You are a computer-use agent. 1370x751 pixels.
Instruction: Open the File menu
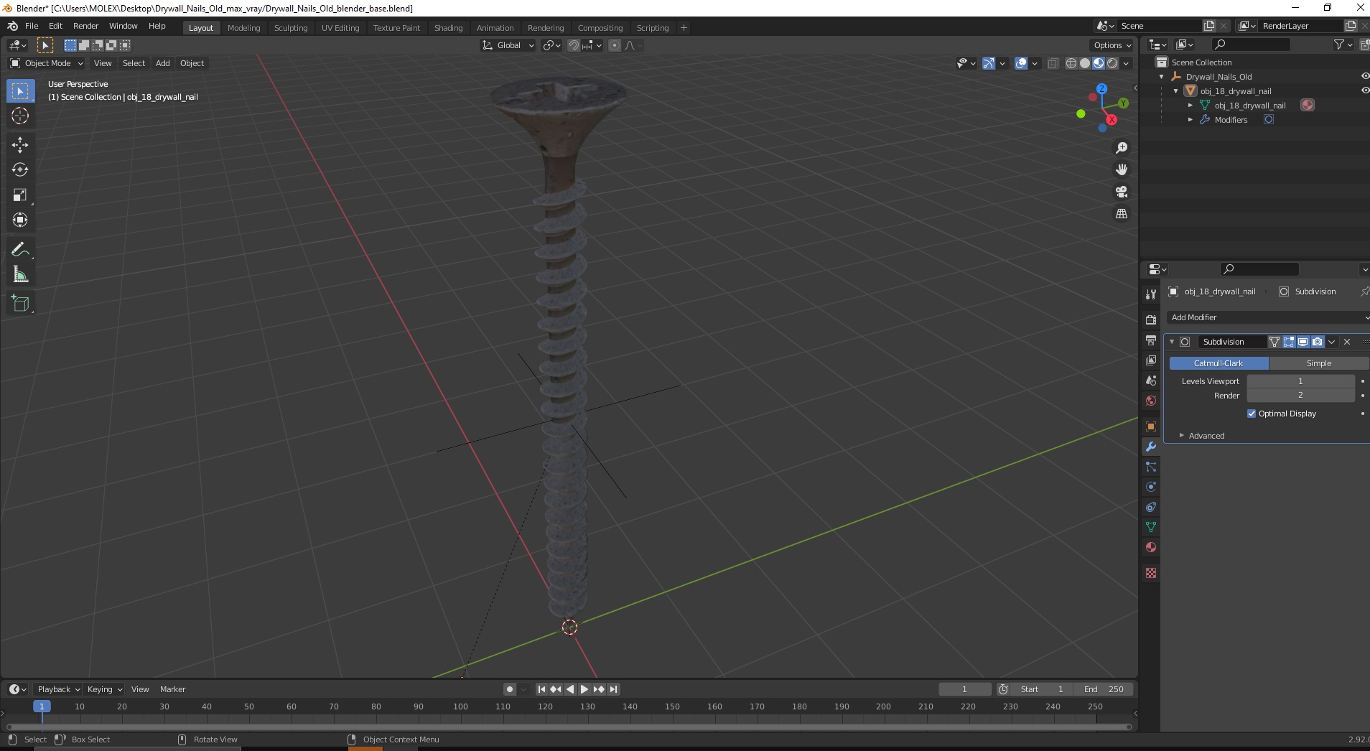tap(32, 26)
